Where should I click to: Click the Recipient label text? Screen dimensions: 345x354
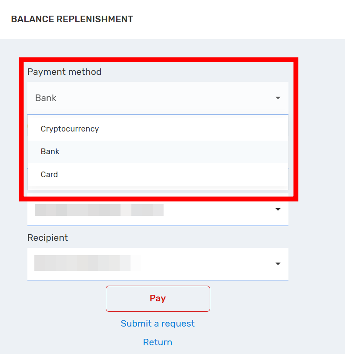(x=47, y=238)
